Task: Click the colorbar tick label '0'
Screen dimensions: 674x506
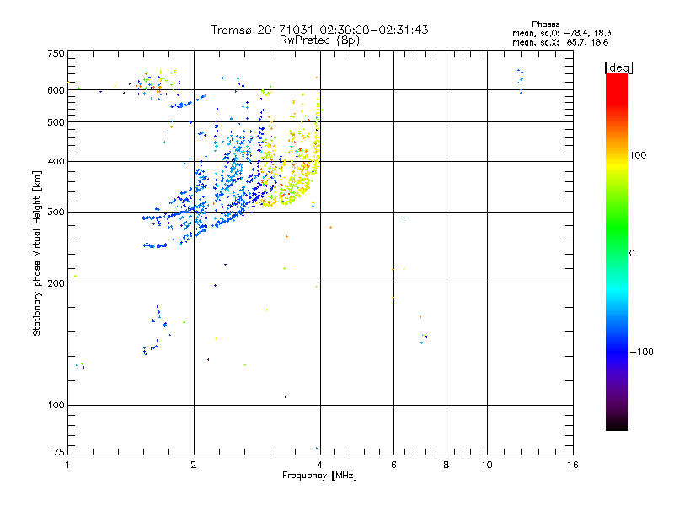Action: coord(631,254)
